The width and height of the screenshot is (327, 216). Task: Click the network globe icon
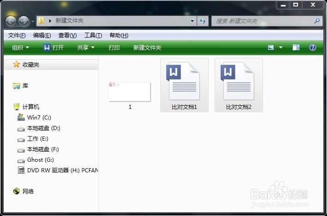17,191
